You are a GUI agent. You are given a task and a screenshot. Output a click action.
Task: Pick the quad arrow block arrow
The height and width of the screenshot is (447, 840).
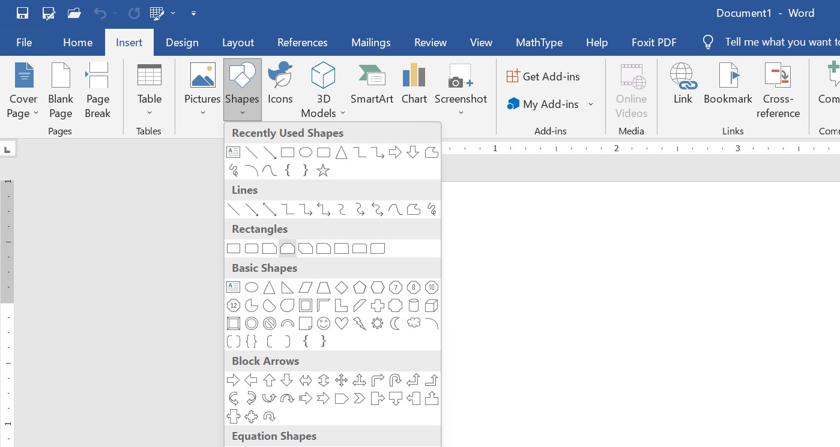click(x=342, y=380)
